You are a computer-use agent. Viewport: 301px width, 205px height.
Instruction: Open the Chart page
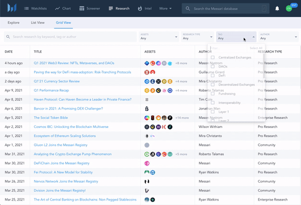tap(63, 8)
